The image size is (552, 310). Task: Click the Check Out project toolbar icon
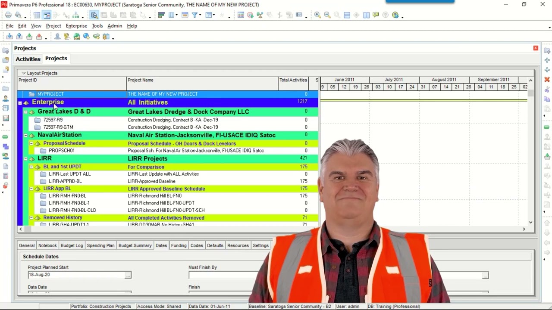[x=9, y=37]
